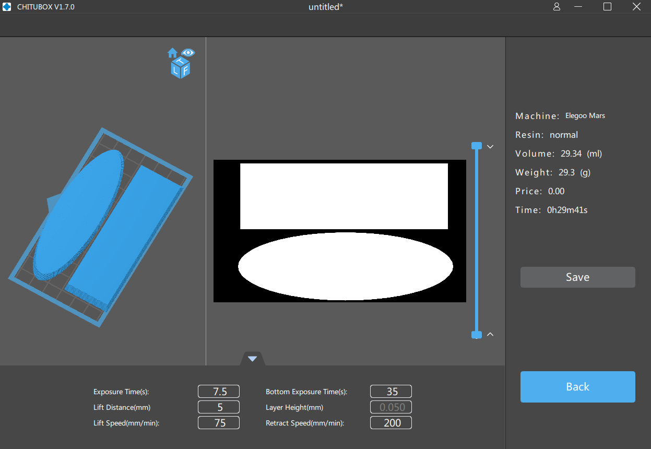Select the Top face of view cube
Image resolution: width=651 pixels, height=449 pixels.
pyautogui.click(x=182, y=63)
